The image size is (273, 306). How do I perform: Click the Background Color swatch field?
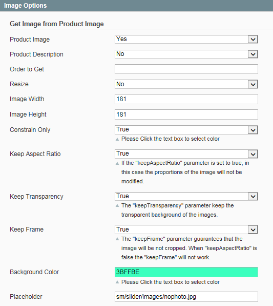pos(186,272)
